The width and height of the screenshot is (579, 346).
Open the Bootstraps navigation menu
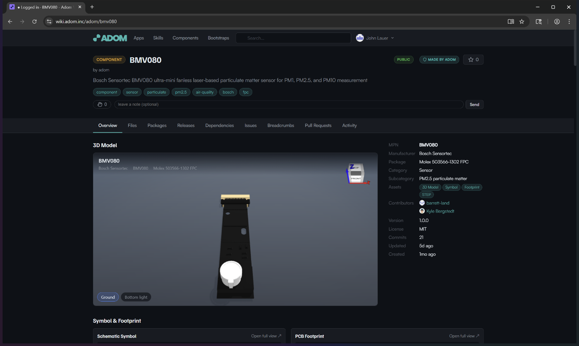tap(218, 38)
